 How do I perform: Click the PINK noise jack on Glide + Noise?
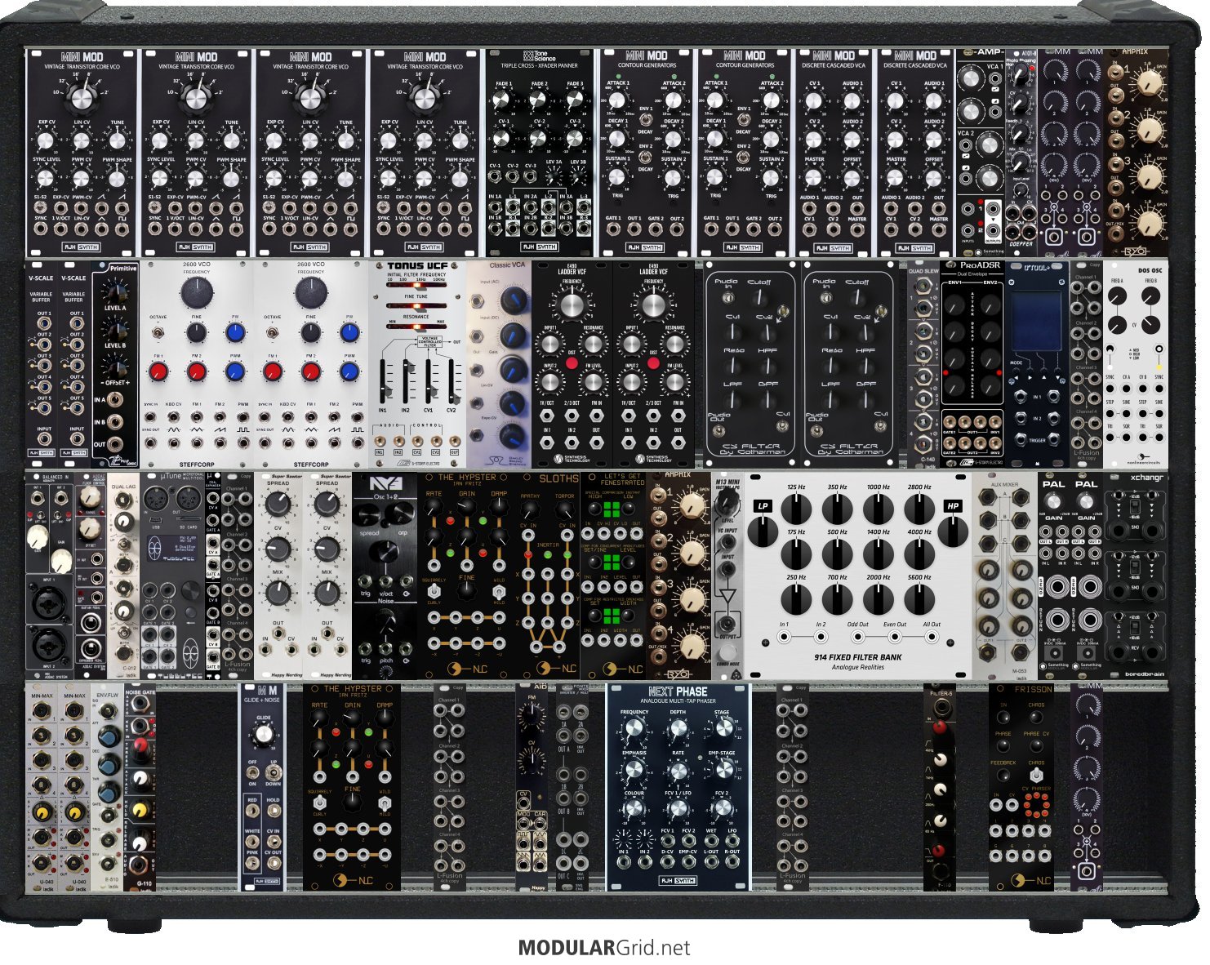[252, 864]
